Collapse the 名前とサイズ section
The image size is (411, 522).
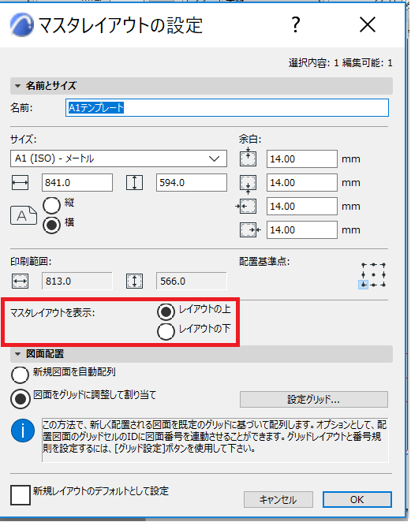tap(17, 86)
